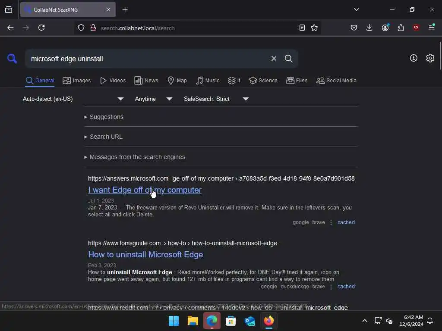Screen dimensions: 442x331
Task: Open cached link for Microsoft answers result
Action: pyautogui.click(x=346, y=222)
